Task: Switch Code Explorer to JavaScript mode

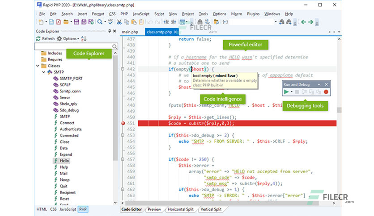Action: (68, 209)
